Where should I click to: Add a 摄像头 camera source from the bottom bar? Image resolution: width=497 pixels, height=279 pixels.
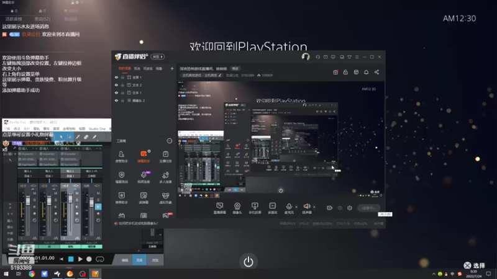[237, 208]
